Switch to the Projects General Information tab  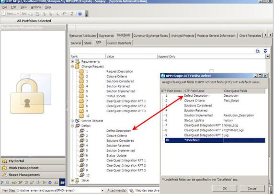click(x=217, y=35)
